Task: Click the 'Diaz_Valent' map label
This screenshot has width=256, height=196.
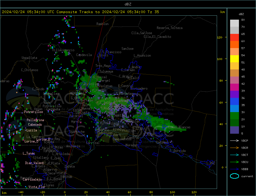Action: click(x=34, y=163)
